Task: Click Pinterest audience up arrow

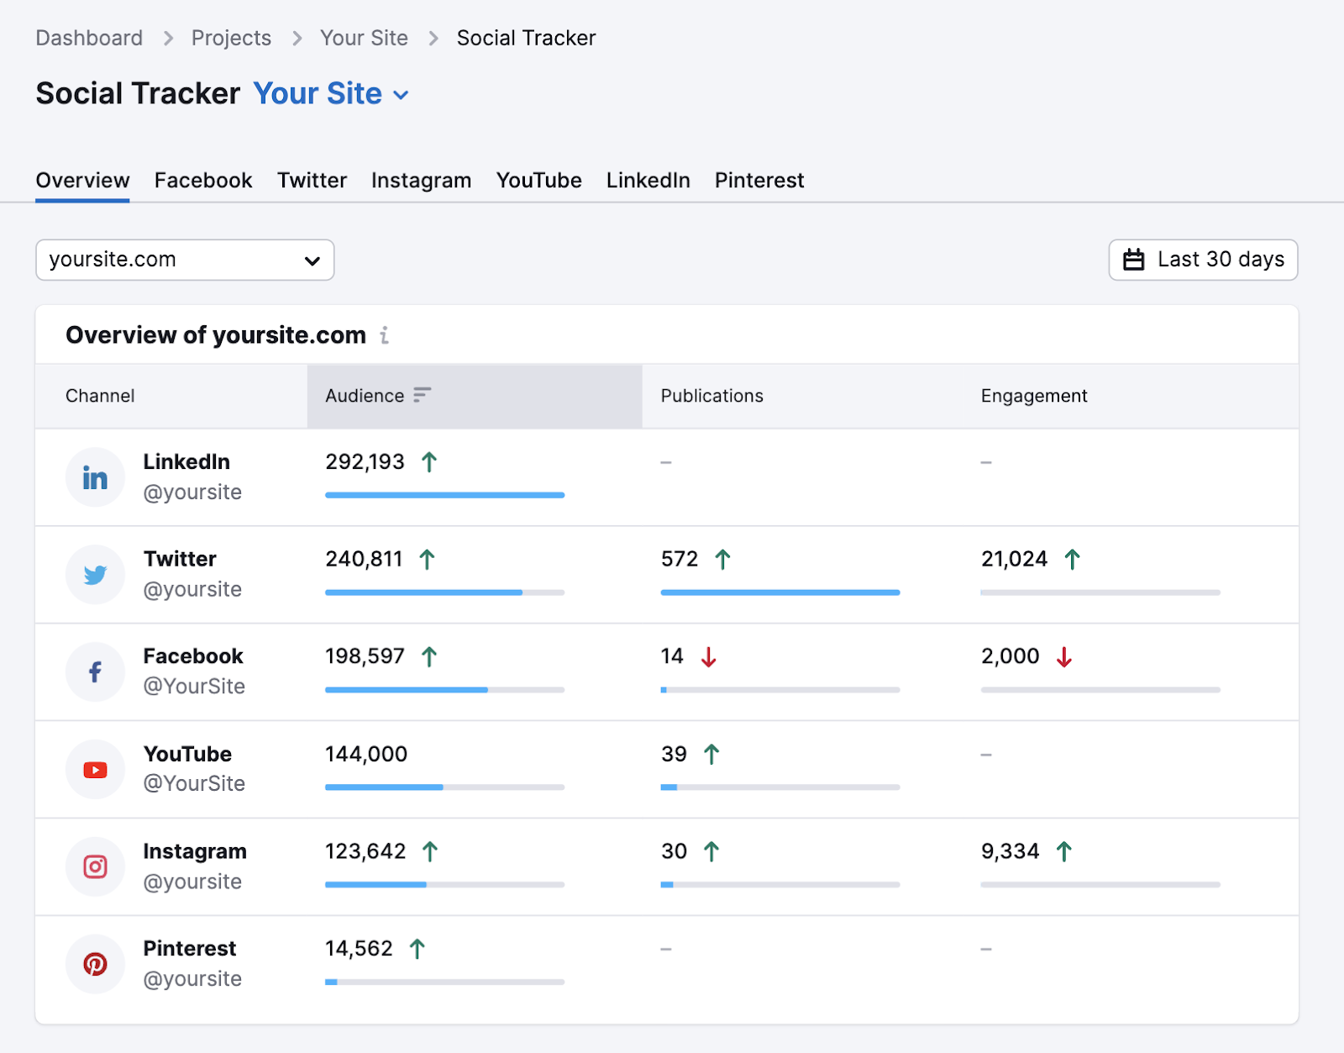Action: [x=417, y=949]
